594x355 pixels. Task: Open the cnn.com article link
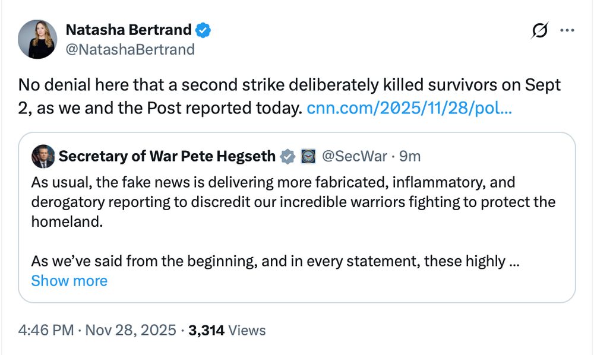(409, 109)
